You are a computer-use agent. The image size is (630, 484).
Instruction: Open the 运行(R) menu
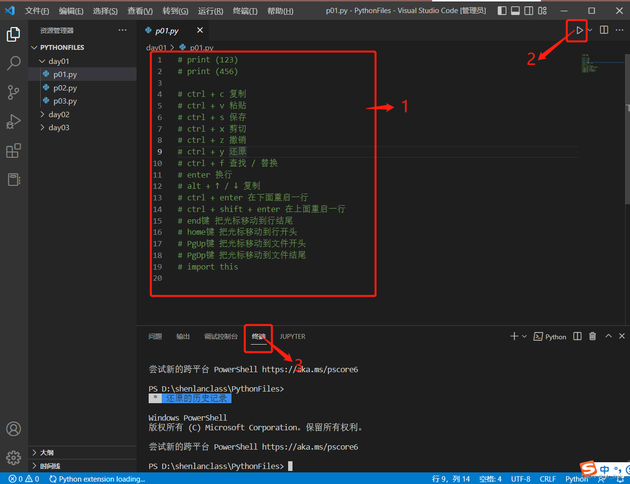[x=211, y=11]
